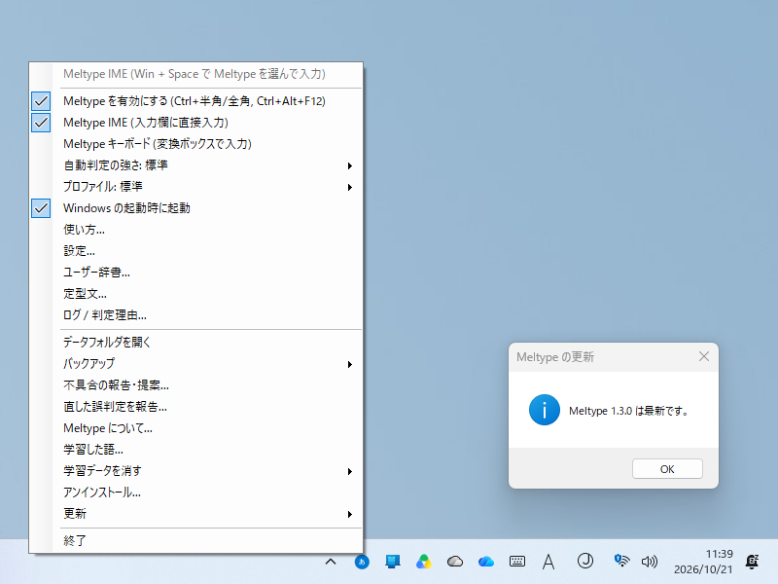
Task: Open ユーザー辞書... menu entry
Action: [196, 273]
